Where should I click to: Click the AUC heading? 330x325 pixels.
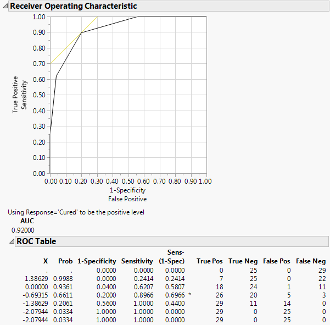coord(27,221)
